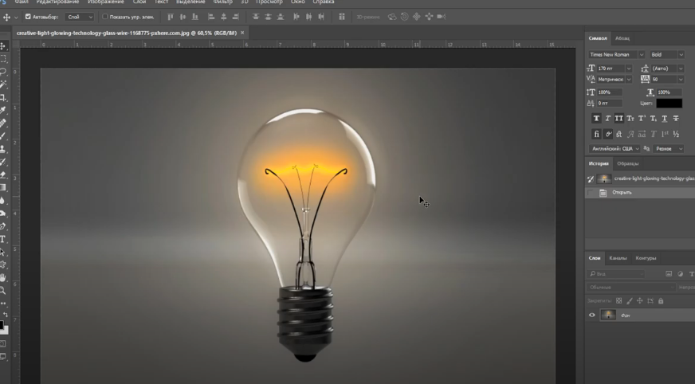The height and width of the screenshot is (384, 695).
Task: Switch to the Каналы tab
Action: click(618, 258)
